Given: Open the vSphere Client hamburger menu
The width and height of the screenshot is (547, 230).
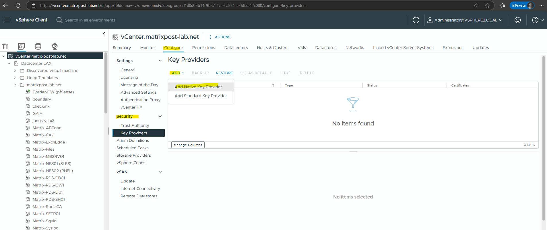Looking at the screenshot, I should 7,20.
